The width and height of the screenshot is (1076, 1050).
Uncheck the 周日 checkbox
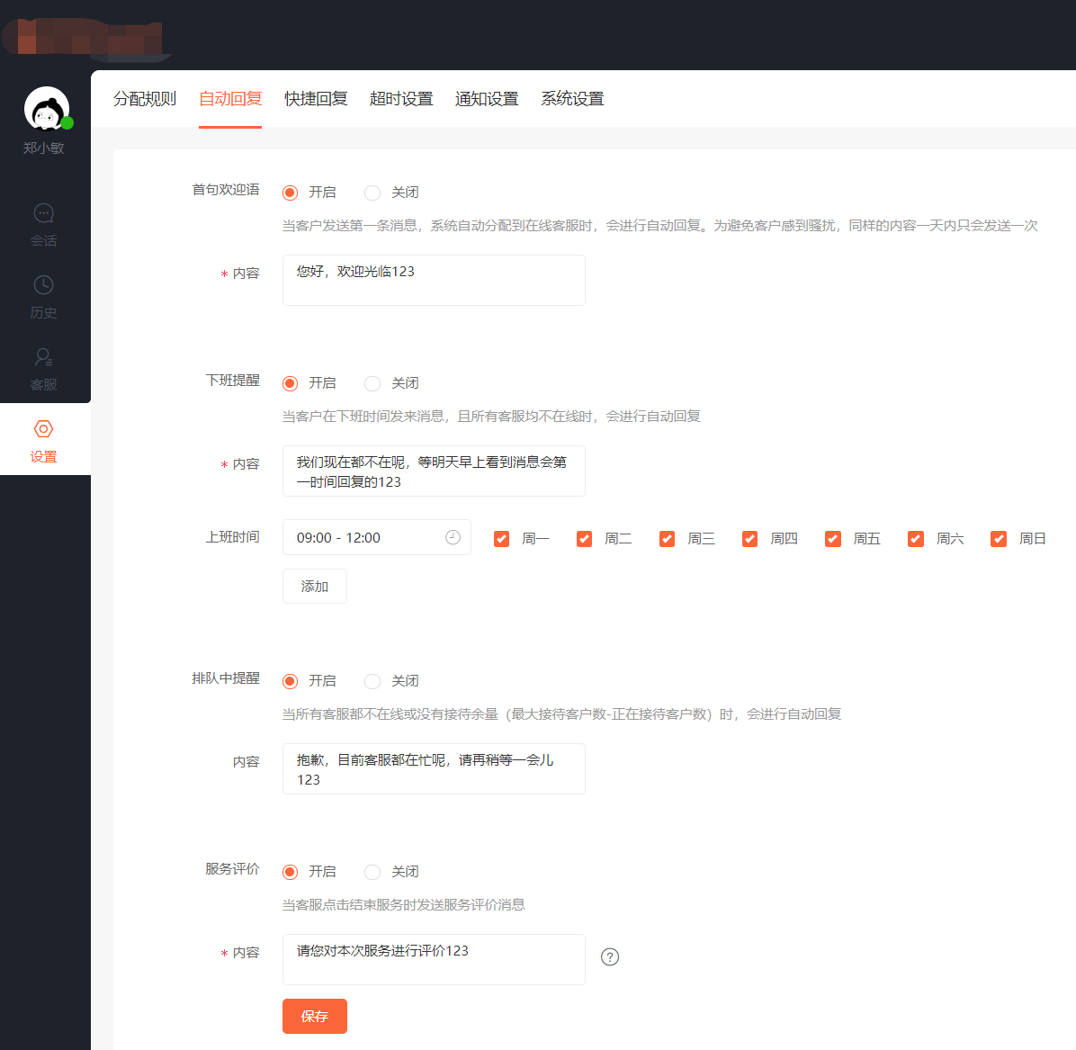999,539
